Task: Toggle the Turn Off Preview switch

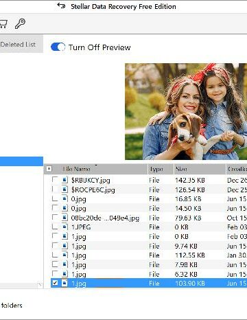Action: click(x=58, y=47)
